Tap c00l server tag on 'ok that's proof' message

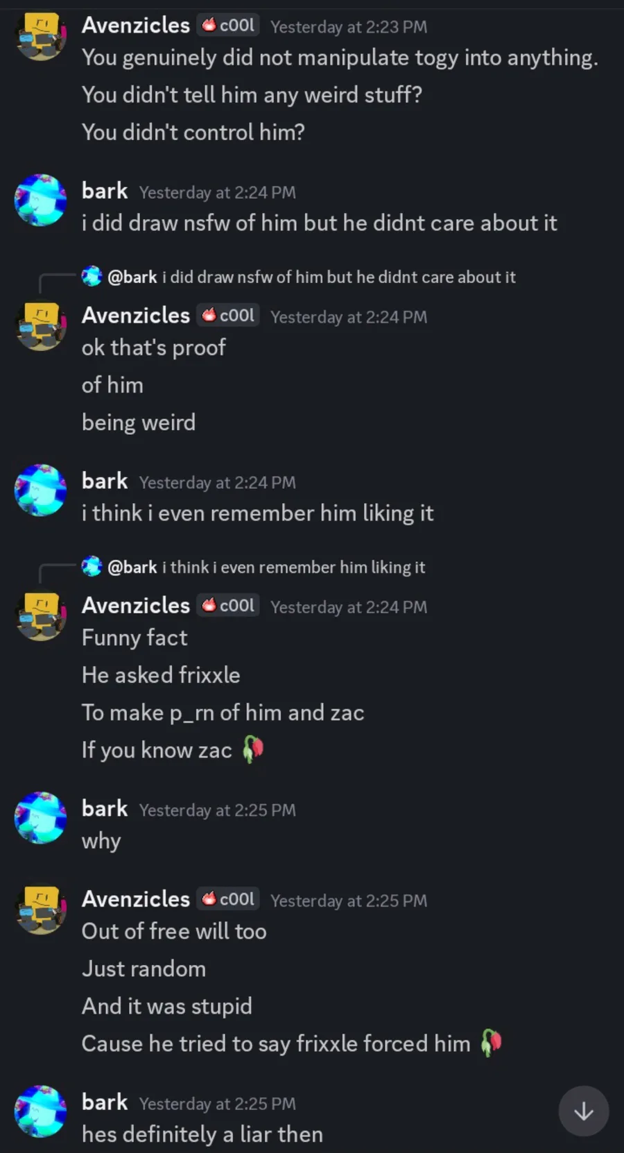click(228, 315)
